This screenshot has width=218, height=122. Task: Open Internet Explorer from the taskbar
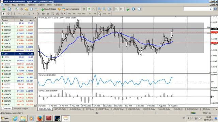click(x=15, y=118)
